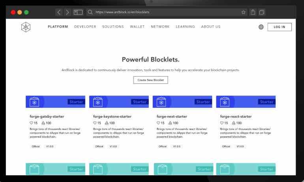Click V1.0.0 tag on forge-gatsby-starter
The width and height of the screenshot is (304, 182).
(x=50, y=146)
